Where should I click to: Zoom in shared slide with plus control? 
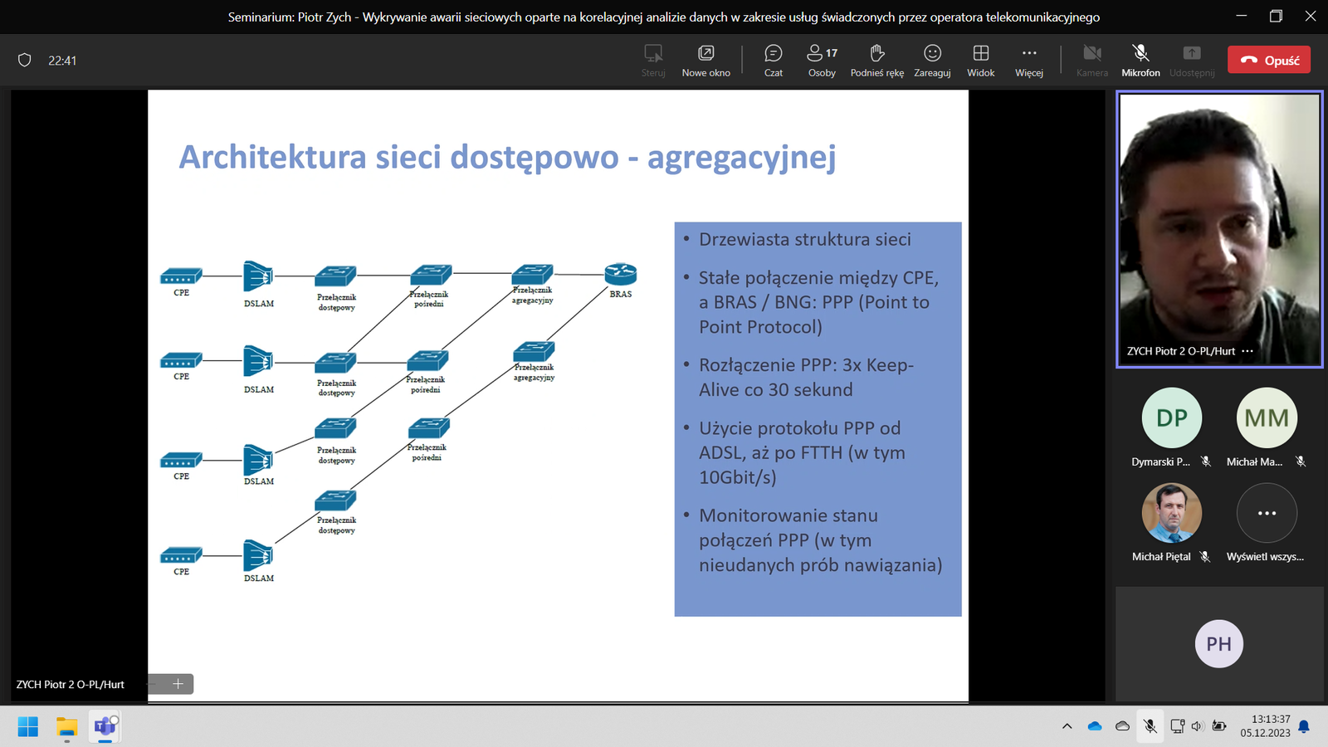pyautogui.click(x=178, y=684)
